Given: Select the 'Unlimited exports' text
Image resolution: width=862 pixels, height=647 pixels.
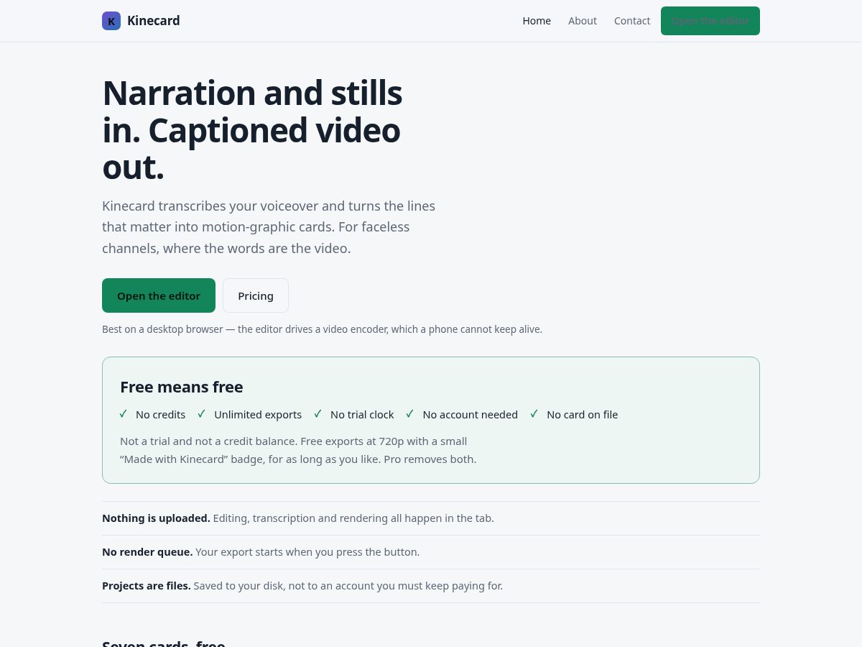Looking at the screenshot, I should tap(258, 415).
